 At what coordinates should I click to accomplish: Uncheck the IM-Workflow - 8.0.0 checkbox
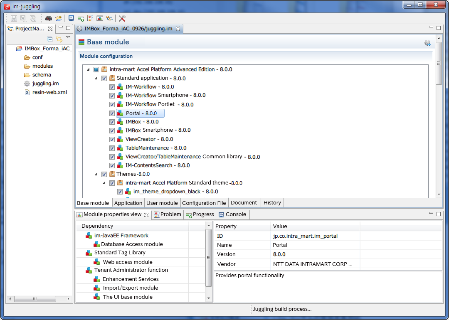point(112,87)
